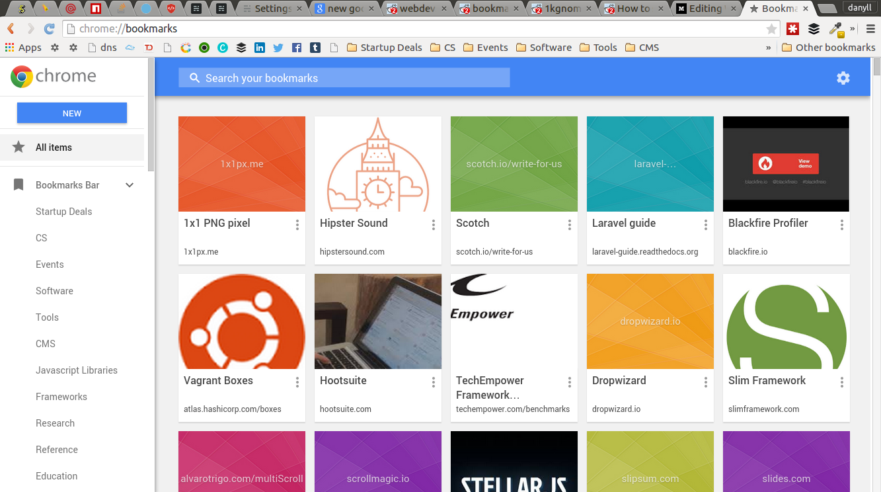Image resolution: width=881 pixels, height=492 pixels.
Task: Open the Todoist bookmark icon
Action: pos(149,48)
